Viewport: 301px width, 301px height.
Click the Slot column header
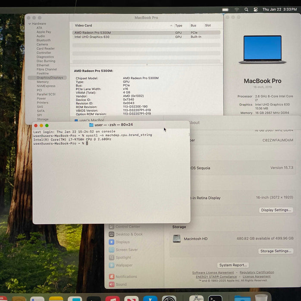[x=208, y=25]
